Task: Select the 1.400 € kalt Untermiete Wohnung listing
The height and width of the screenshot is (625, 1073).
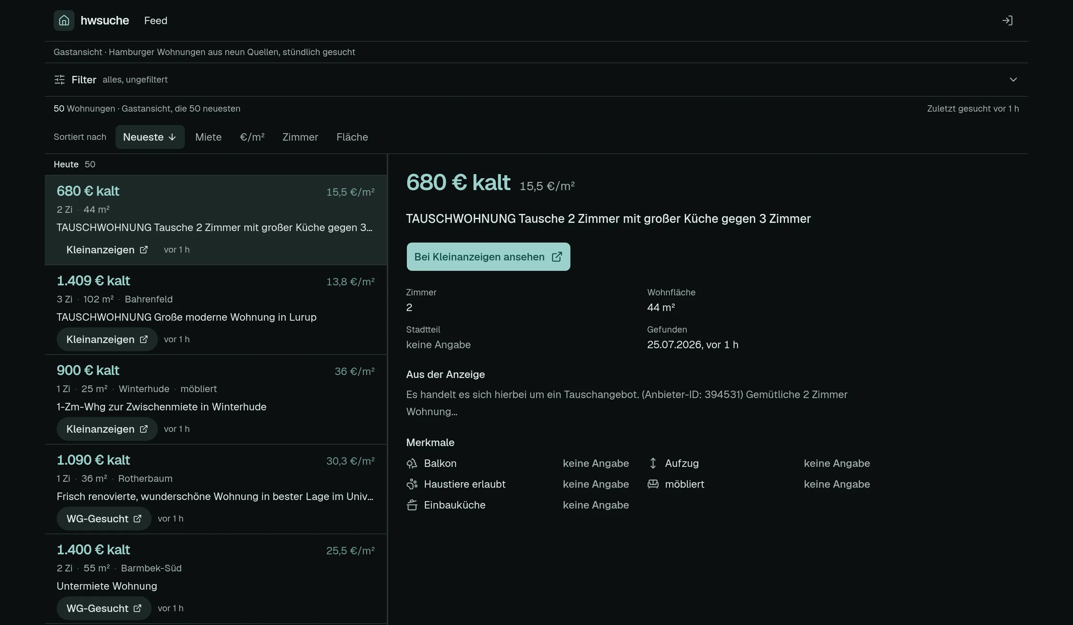Action: tap(215, 579)
